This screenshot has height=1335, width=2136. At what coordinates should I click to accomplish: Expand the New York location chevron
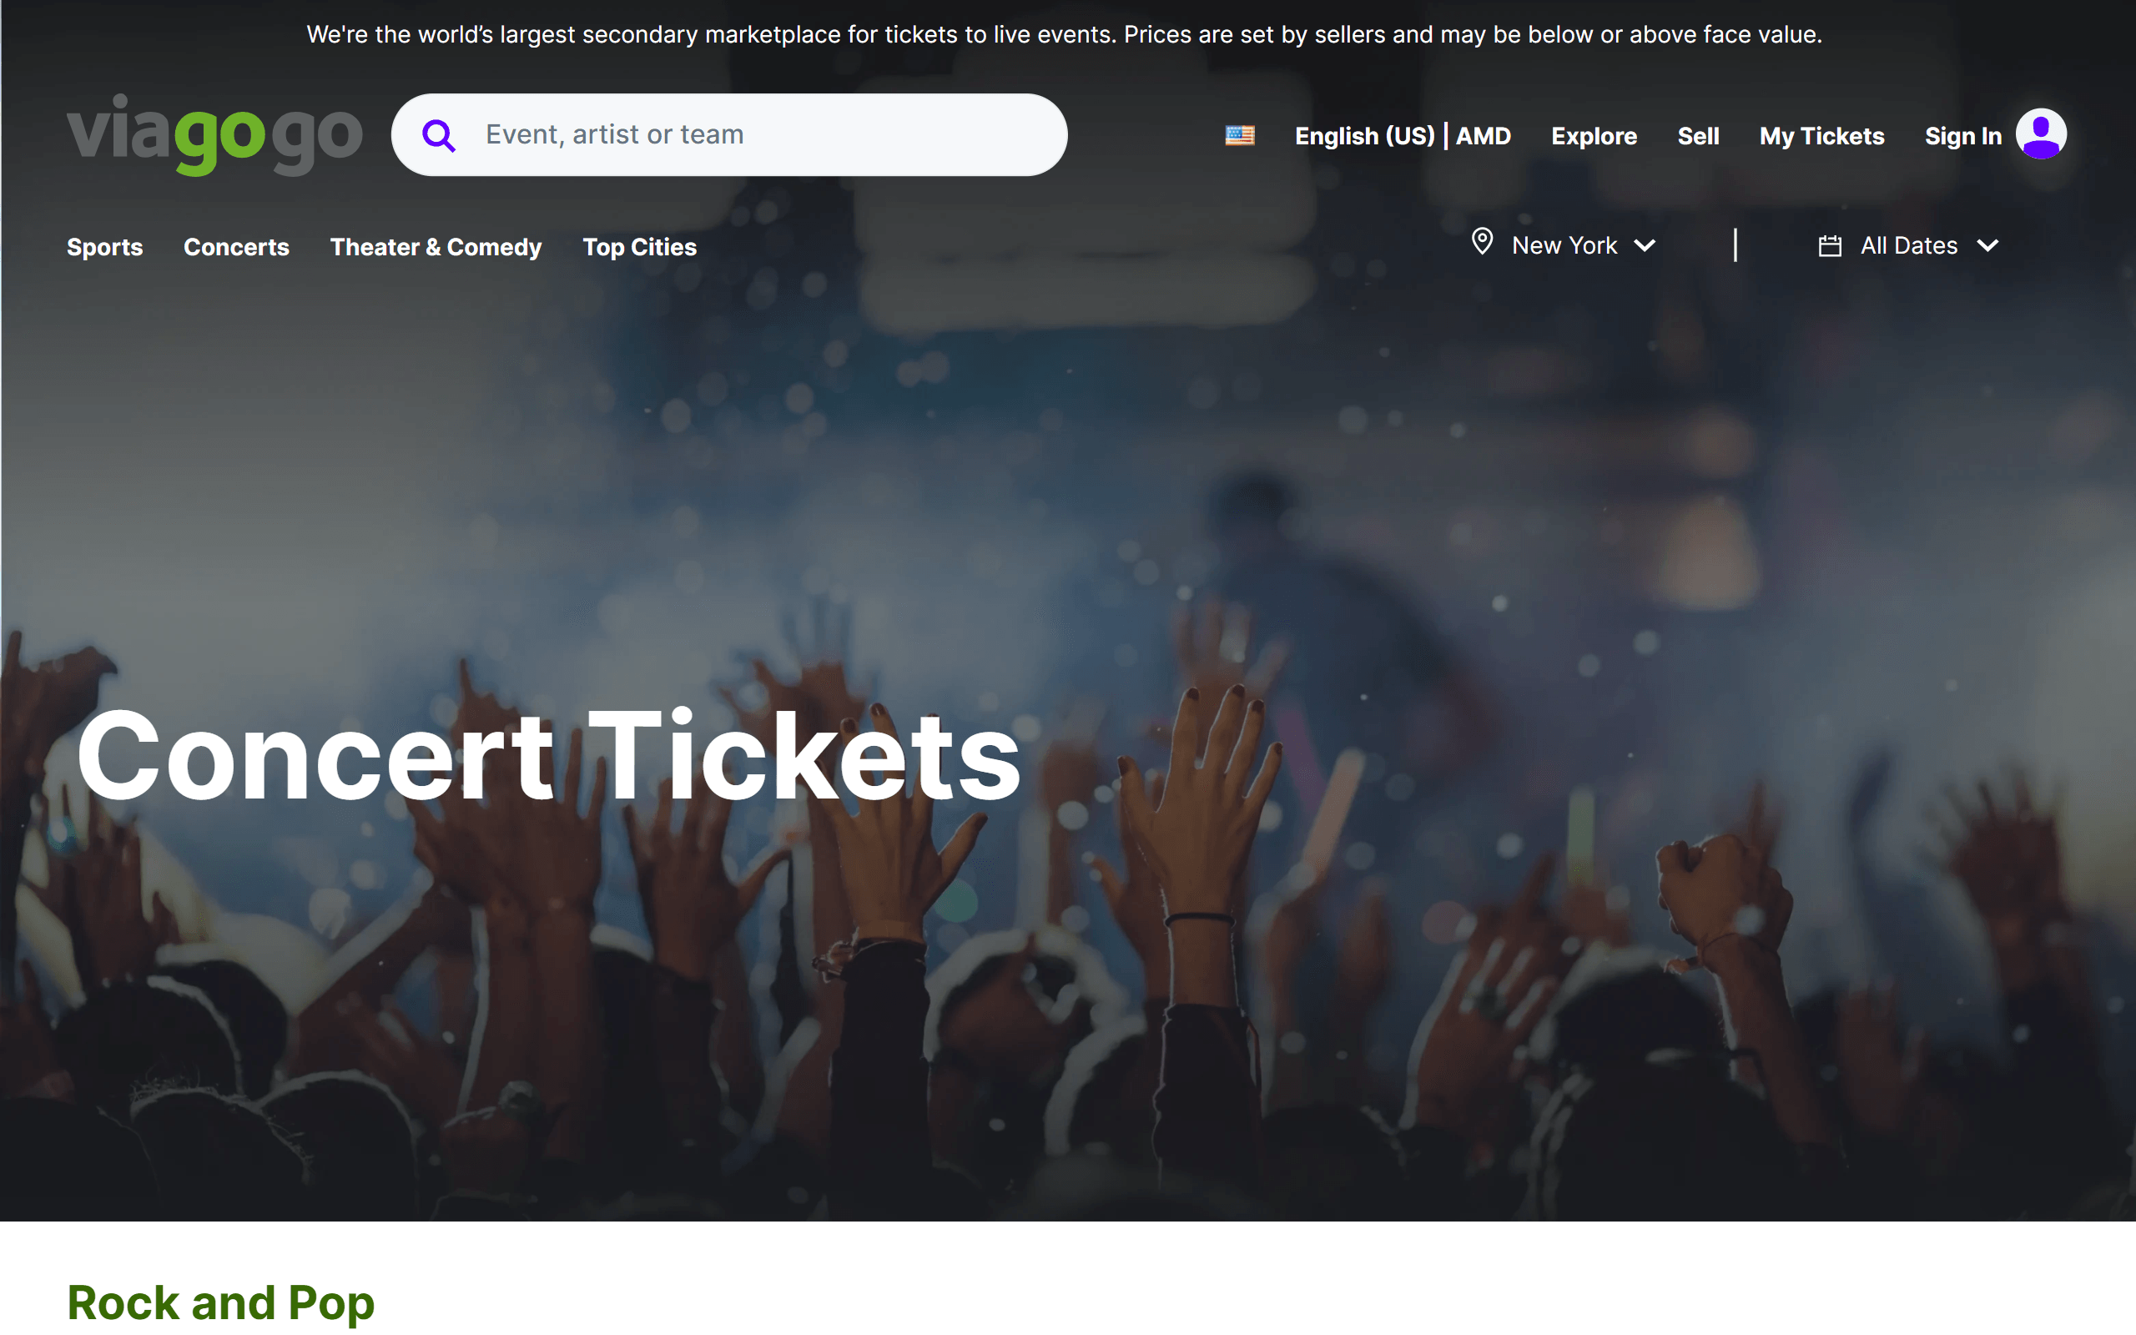click(1645, 245)
